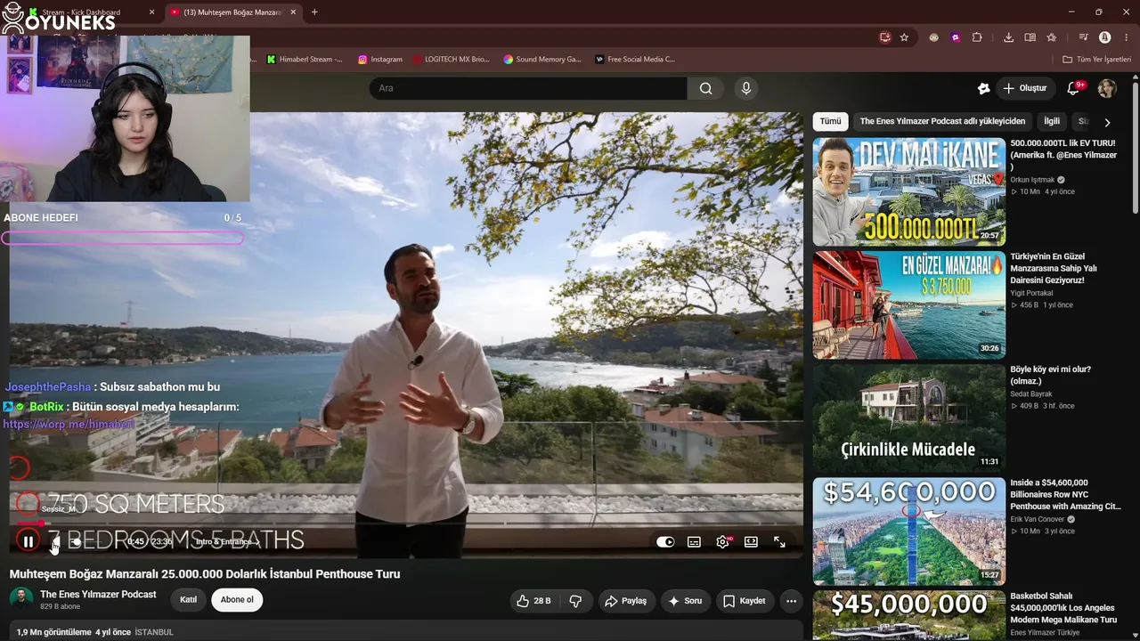Toggle the autoplay switch in the player
The image size is (1140, 641).
click(x=665, y=541)
